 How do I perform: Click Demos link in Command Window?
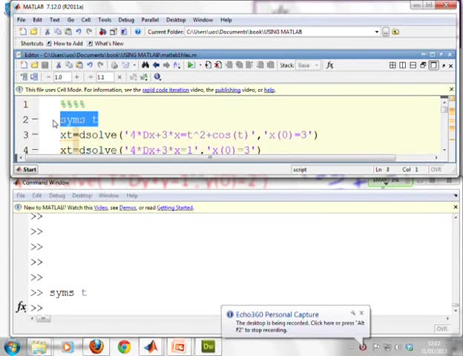point(128,208)
